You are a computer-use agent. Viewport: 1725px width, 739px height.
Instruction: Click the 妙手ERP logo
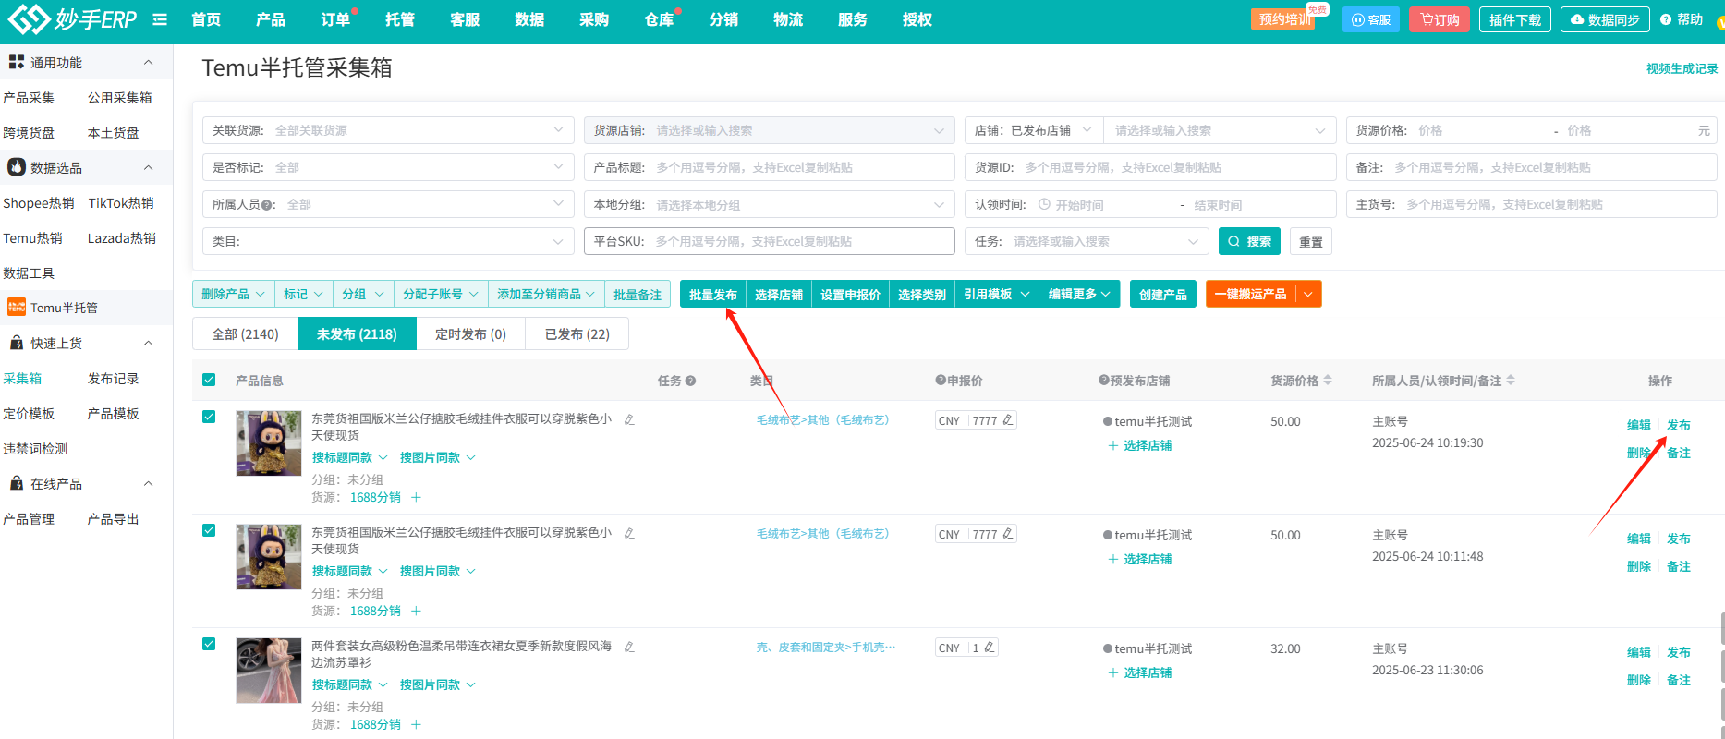click(72, 18)
